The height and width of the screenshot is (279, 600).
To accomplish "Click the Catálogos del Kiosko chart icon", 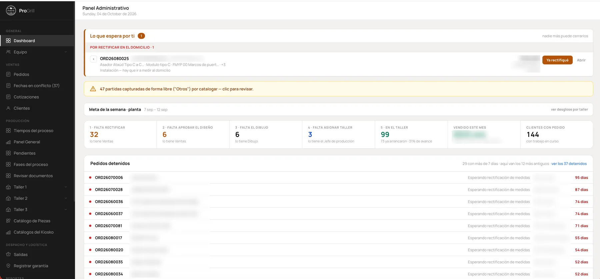I will point(8,232).
